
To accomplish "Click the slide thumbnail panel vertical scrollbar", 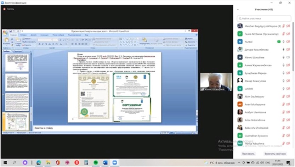I will (x=31, y=89).
